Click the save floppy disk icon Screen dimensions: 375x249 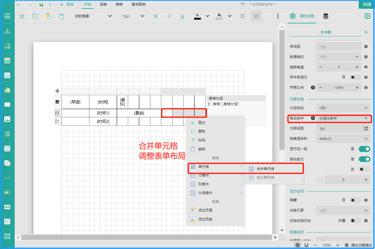pyautogui.click(x=42, y=4)
